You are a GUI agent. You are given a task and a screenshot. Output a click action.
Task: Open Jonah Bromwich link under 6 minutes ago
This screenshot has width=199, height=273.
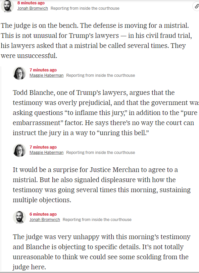(45, 220)
